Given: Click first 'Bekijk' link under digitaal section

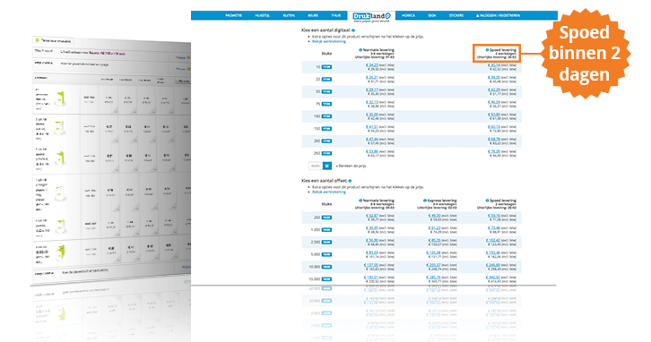Looking at the screenshot, I should click(x=329, y=41).
